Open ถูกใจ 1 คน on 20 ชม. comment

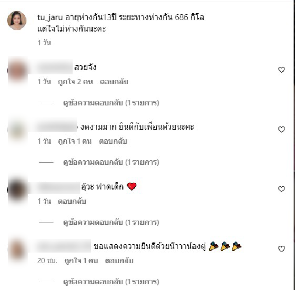(81, 261)
